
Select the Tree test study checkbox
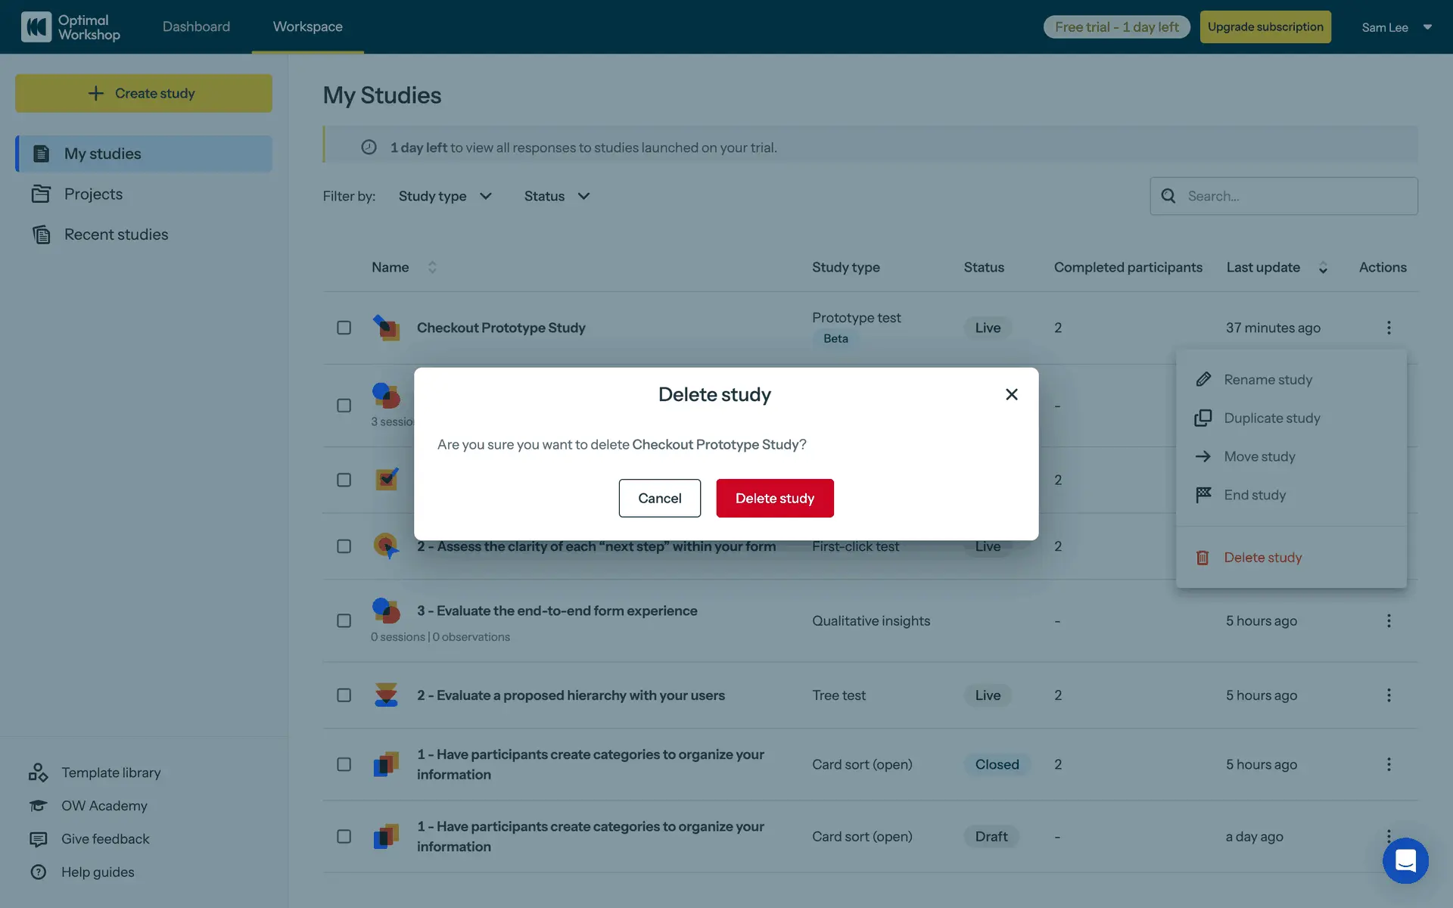[344, 695]
